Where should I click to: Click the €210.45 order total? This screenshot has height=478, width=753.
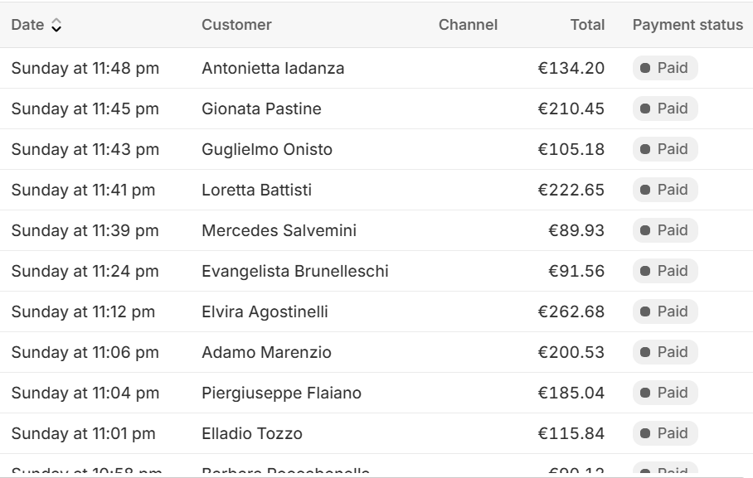point(571,109)
